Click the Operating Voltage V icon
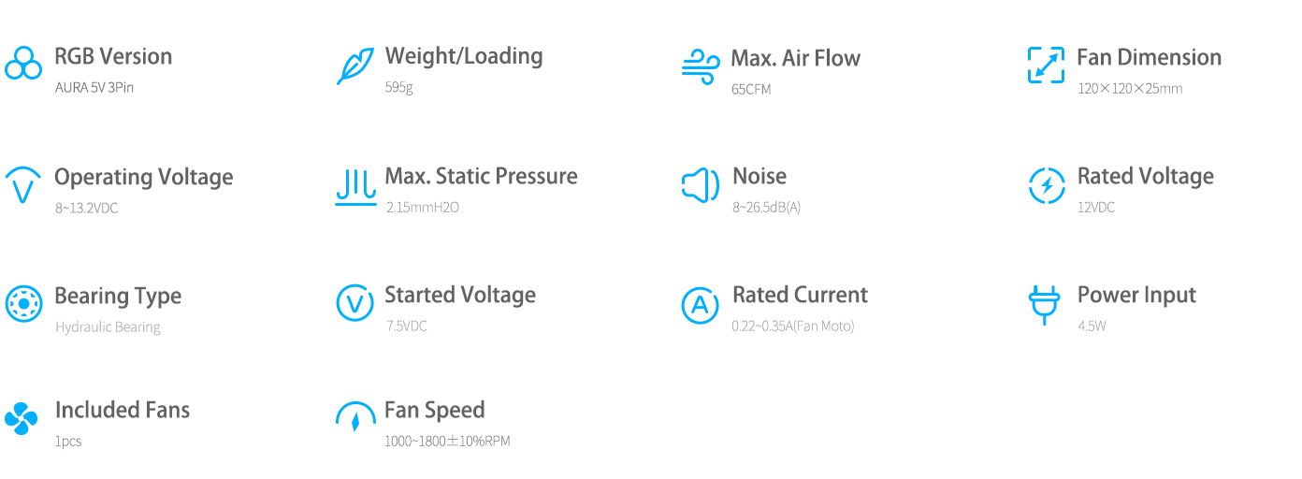 coord(23,185)
